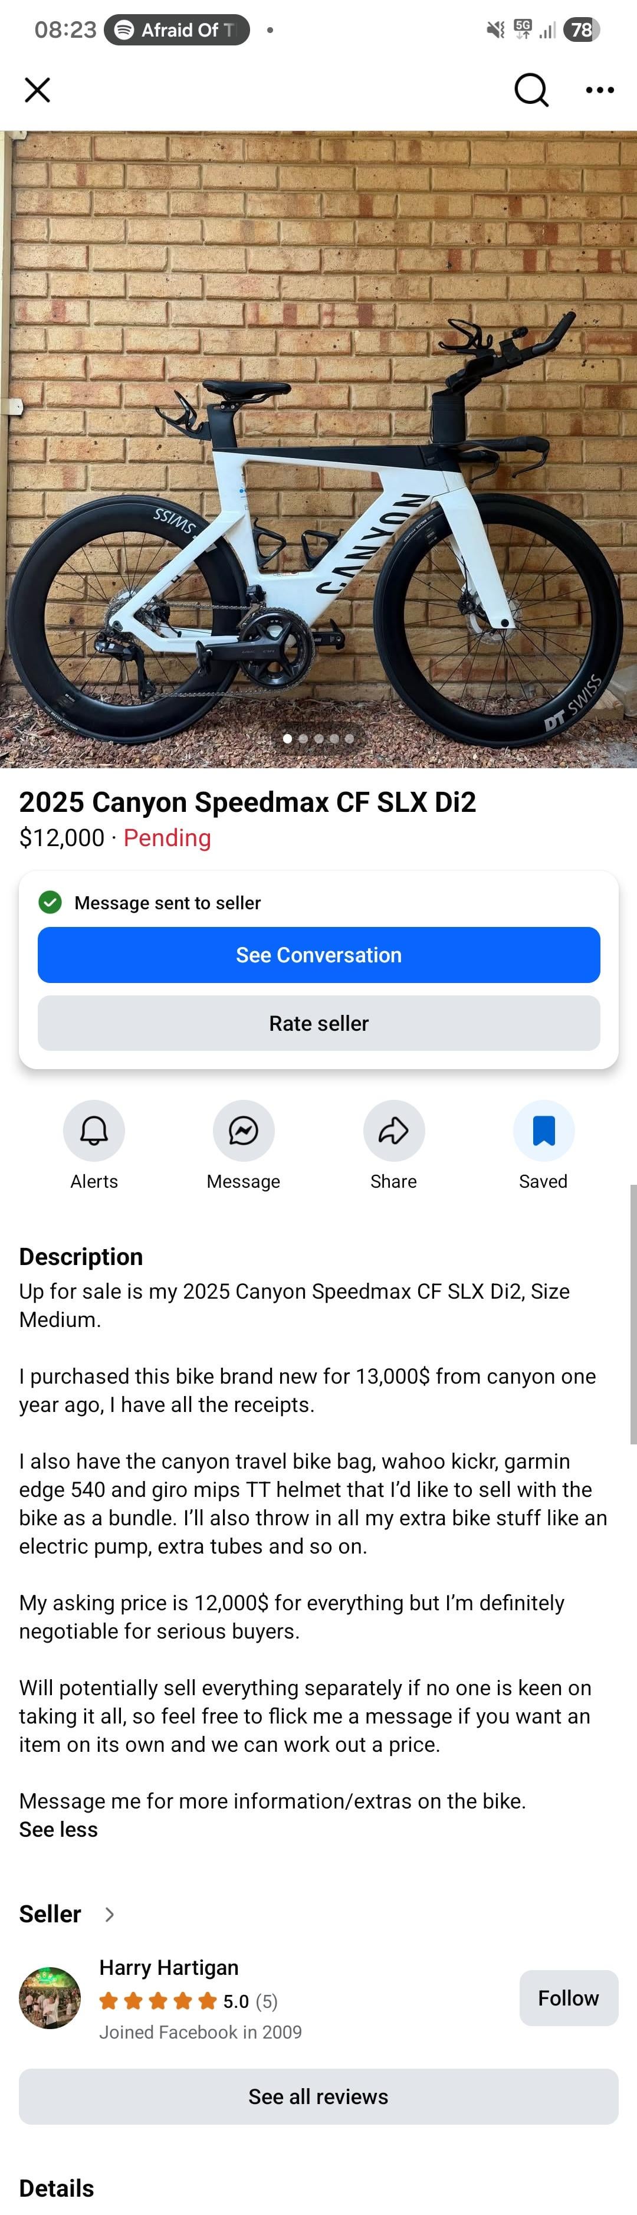Toggle the Saved bookmark icon
This screenshot has height=2215, width=637.
click(543, 1130)
